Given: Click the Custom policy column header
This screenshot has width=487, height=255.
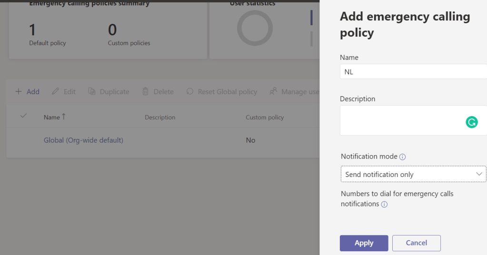Looking at the screenshot, I should pos(264,118).
